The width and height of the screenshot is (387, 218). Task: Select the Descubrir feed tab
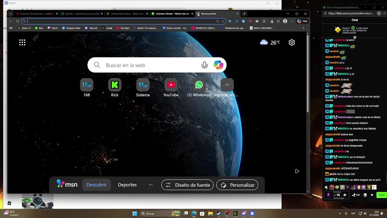point(96,185)
